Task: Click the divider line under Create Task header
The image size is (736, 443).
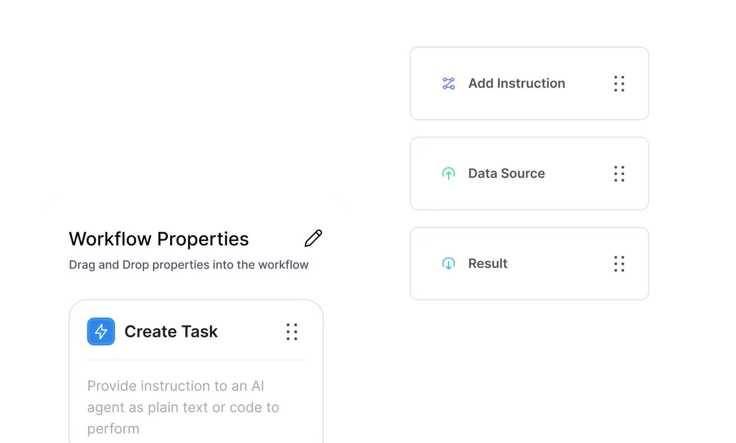Action: pos(196,360)
